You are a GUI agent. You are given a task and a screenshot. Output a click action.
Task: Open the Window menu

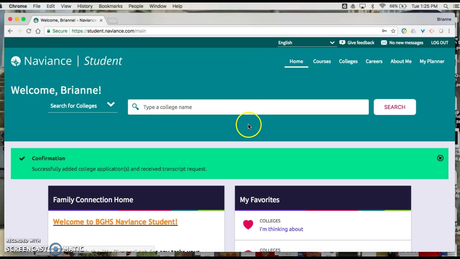[158, 6]
